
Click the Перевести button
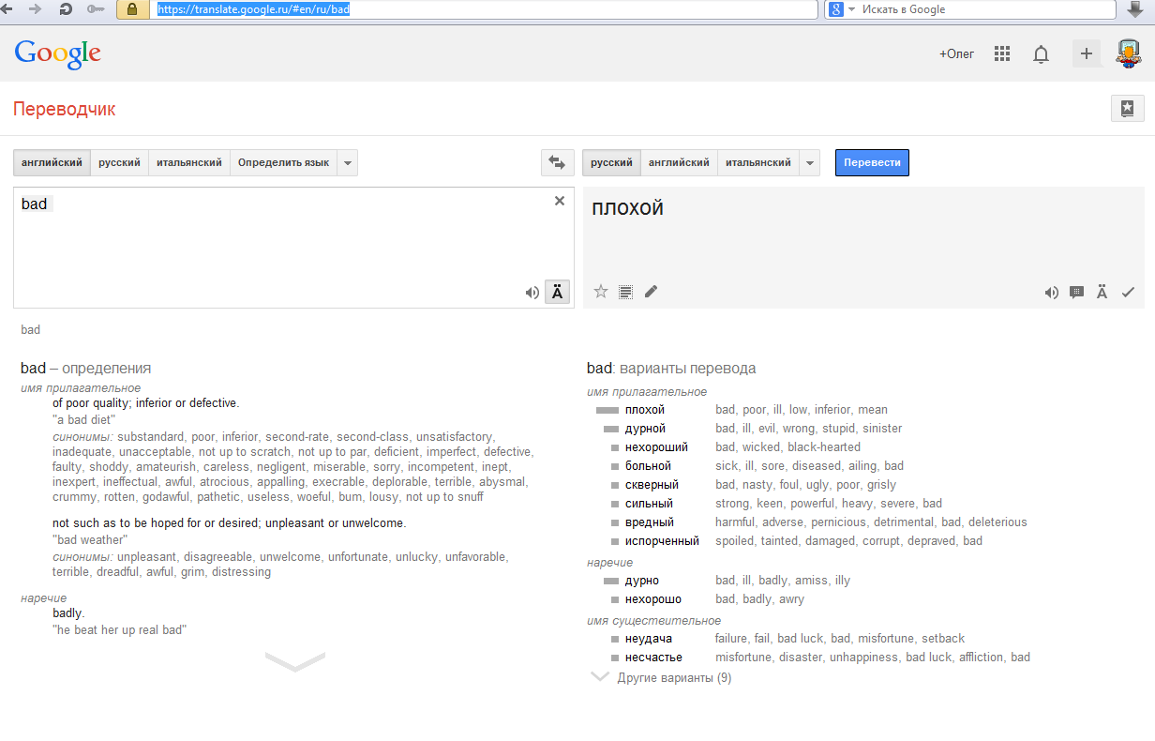point(872,162)
